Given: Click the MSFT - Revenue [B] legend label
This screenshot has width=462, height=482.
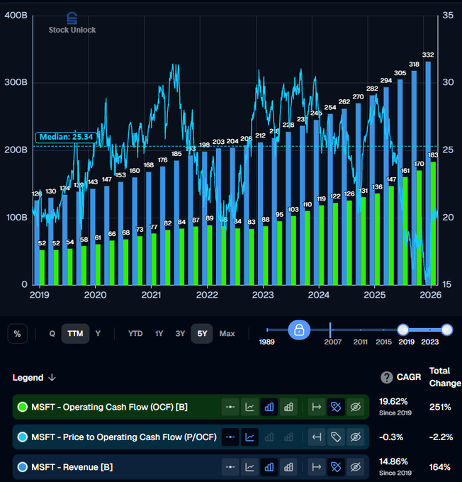Looking at the screenshot, I should 72,467.
